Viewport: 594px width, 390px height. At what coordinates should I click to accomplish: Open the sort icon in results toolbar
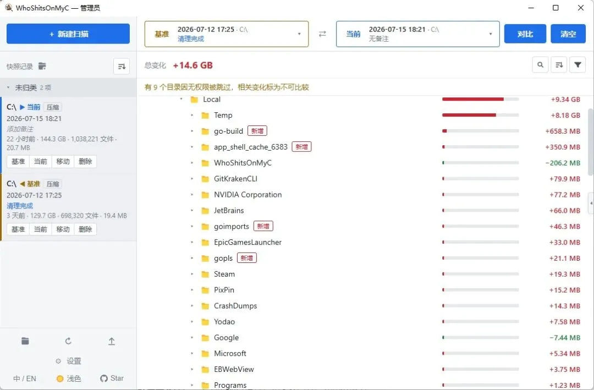click(559, 65)
